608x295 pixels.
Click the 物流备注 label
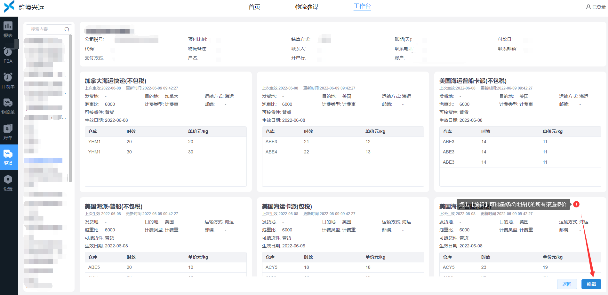tap(198, 49)
